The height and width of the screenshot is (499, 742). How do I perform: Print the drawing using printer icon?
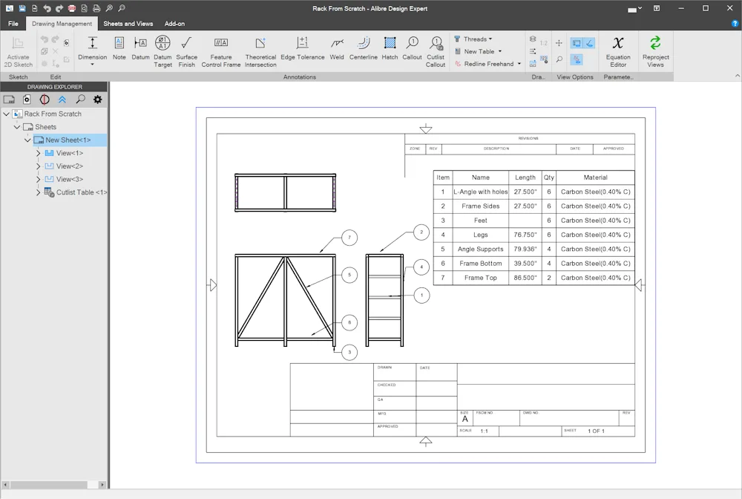click(x=96, y=8)
